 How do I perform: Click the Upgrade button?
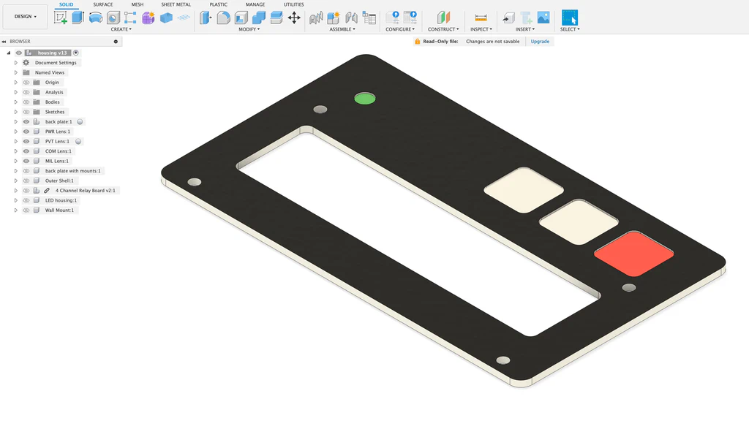pos(539,41)
